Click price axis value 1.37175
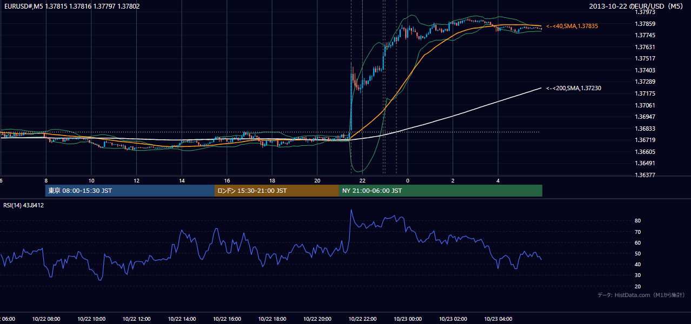The width and height of the screenshot is (691, 324). click(645, 93)
